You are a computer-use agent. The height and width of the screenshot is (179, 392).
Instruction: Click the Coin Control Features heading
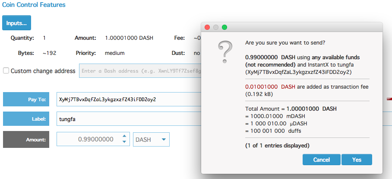[x=34, y=4]
